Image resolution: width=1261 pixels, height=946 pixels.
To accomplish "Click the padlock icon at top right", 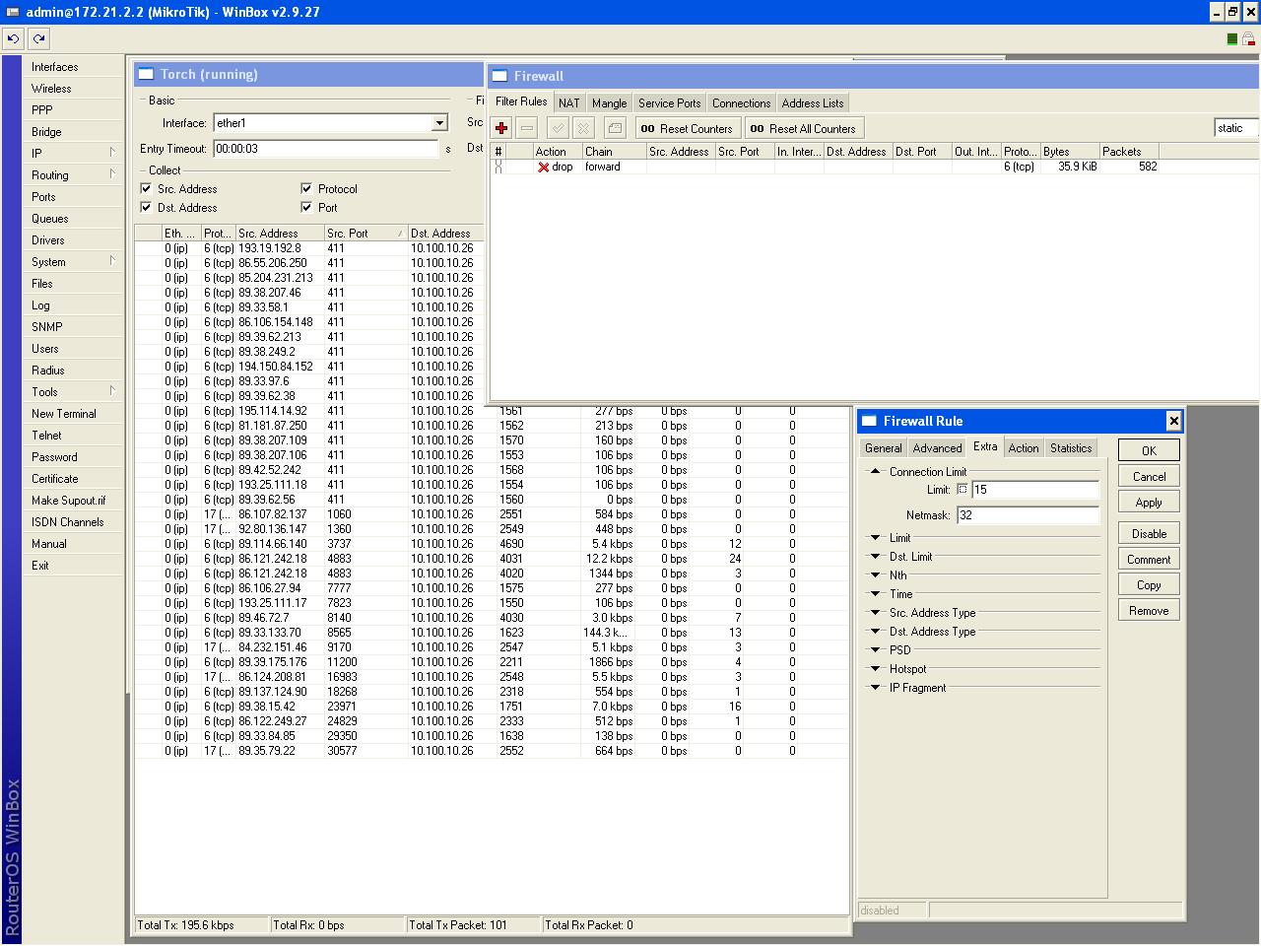I will click(x=1249, y=39).
